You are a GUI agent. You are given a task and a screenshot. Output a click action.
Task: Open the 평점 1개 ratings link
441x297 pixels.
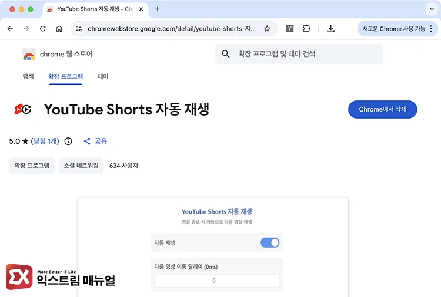click(45, 141)
